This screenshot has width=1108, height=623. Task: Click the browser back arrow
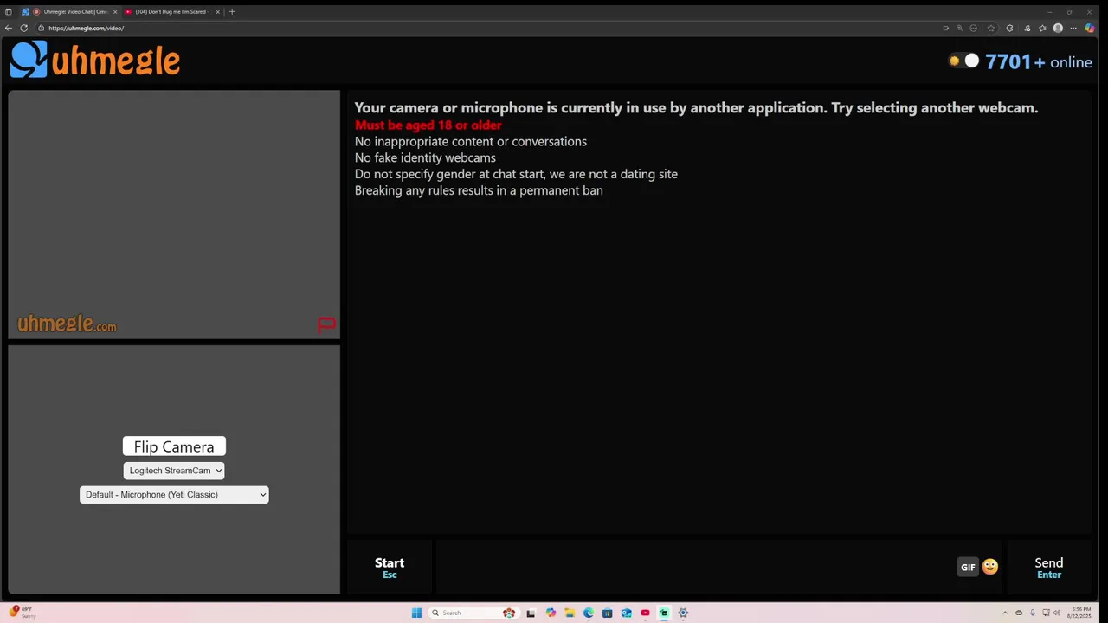[9, 28]
